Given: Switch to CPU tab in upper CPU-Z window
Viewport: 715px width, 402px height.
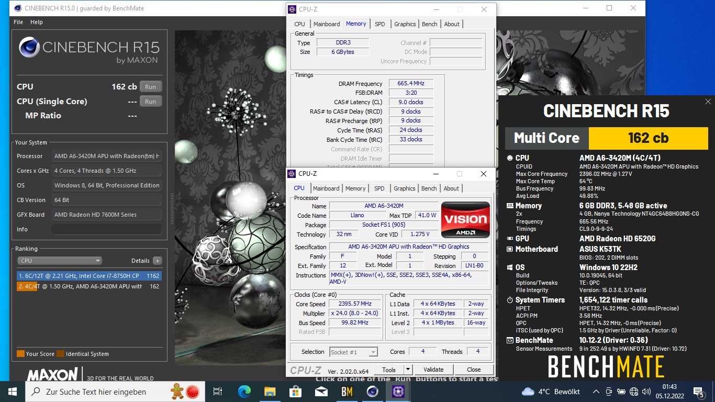Looking at the screenshot, I should pyautogui.click(x=299, y=24).
